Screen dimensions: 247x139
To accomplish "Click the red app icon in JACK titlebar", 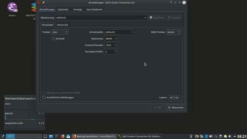I will point(39,3).
